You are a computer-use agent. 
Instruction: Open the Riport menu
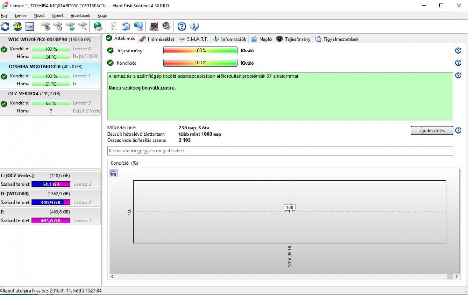57,16
